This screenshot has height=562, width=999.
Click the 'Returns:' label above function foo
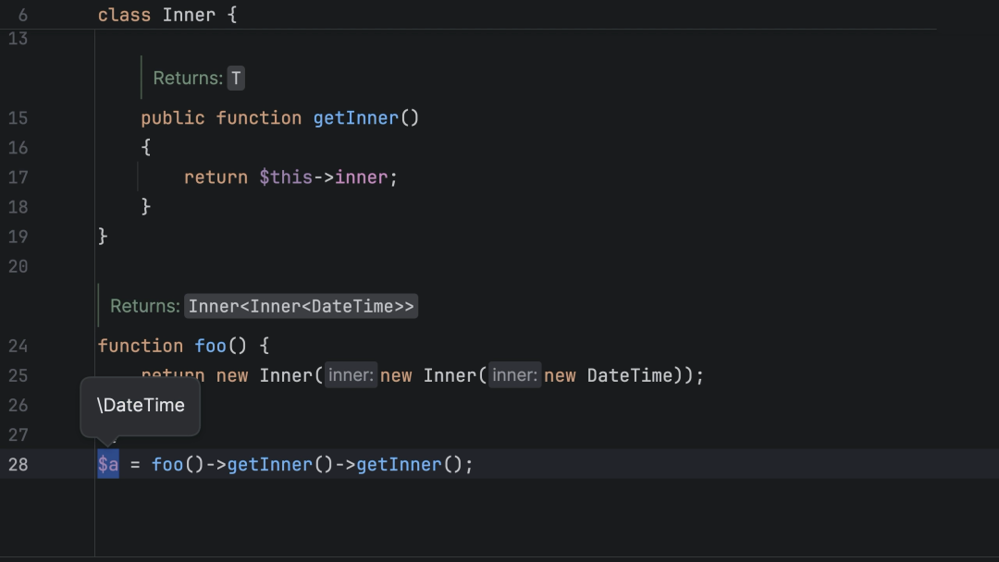pyautogui.click(x=145, y=306)
